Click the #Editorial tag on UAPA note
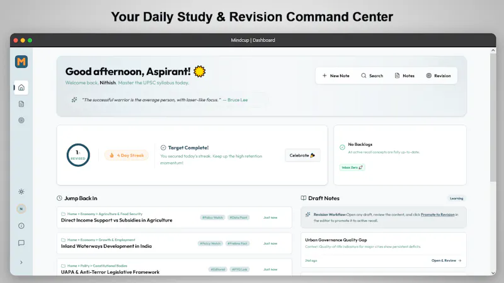This screenshot has height=283, width=504. pyautogui.click(x=217, y=270)
